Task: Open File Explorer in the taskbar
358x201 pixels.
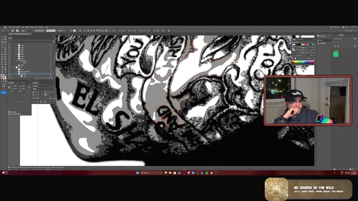Action: 170,173
